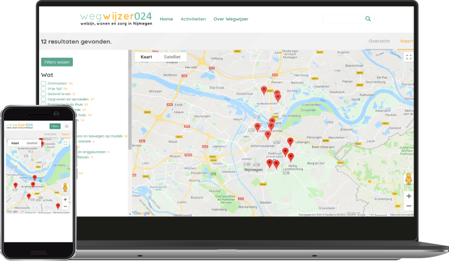The height and width of the screenshot is (270, 449).
Task: Open Activiteiten in the top navigation
Action: [x=193, y=19]
